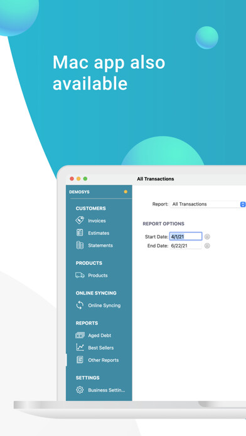Image resolution: width=246 pixels, height=436 pixels.
Task: Click the All Transactions window title
Action: pos(156,179)
